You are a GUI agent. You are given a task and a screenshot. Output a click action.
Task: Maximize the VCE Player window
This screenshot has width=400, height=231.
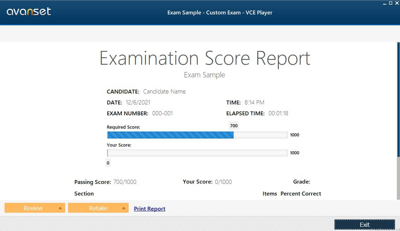pyautogui.click(x=390, y=3)
